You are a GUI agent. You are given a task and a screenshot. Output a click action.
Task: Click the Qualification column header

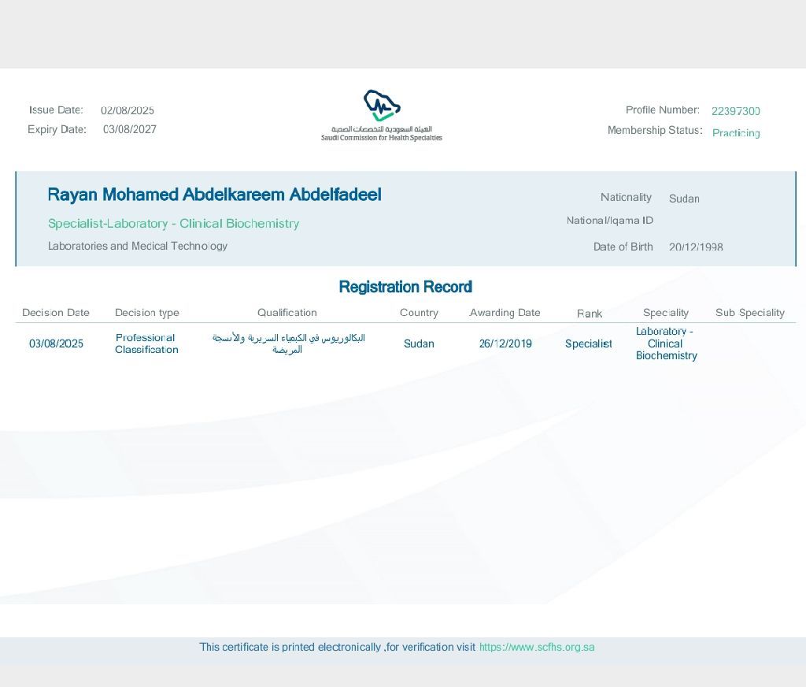point(287,313)
